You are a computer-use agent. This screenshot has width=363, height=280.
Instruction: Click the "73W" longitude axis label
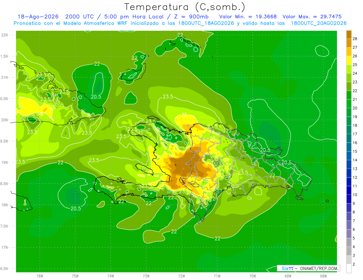click(146, 276)
